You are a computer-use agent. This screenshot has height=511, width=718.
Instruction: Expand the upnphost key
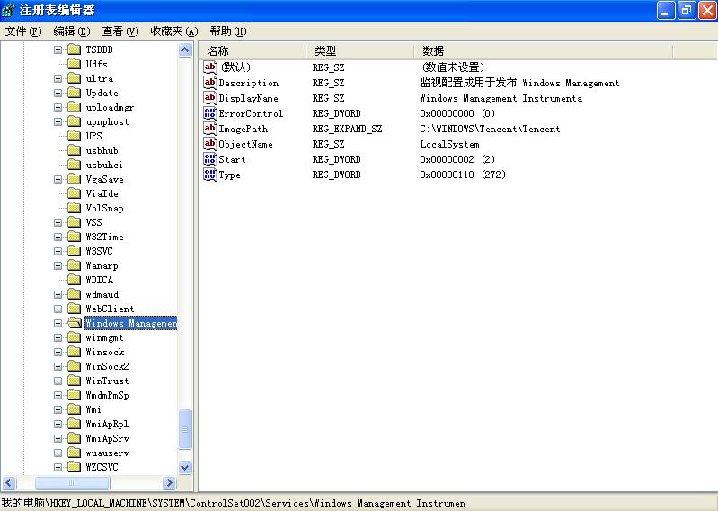[58, 122]
